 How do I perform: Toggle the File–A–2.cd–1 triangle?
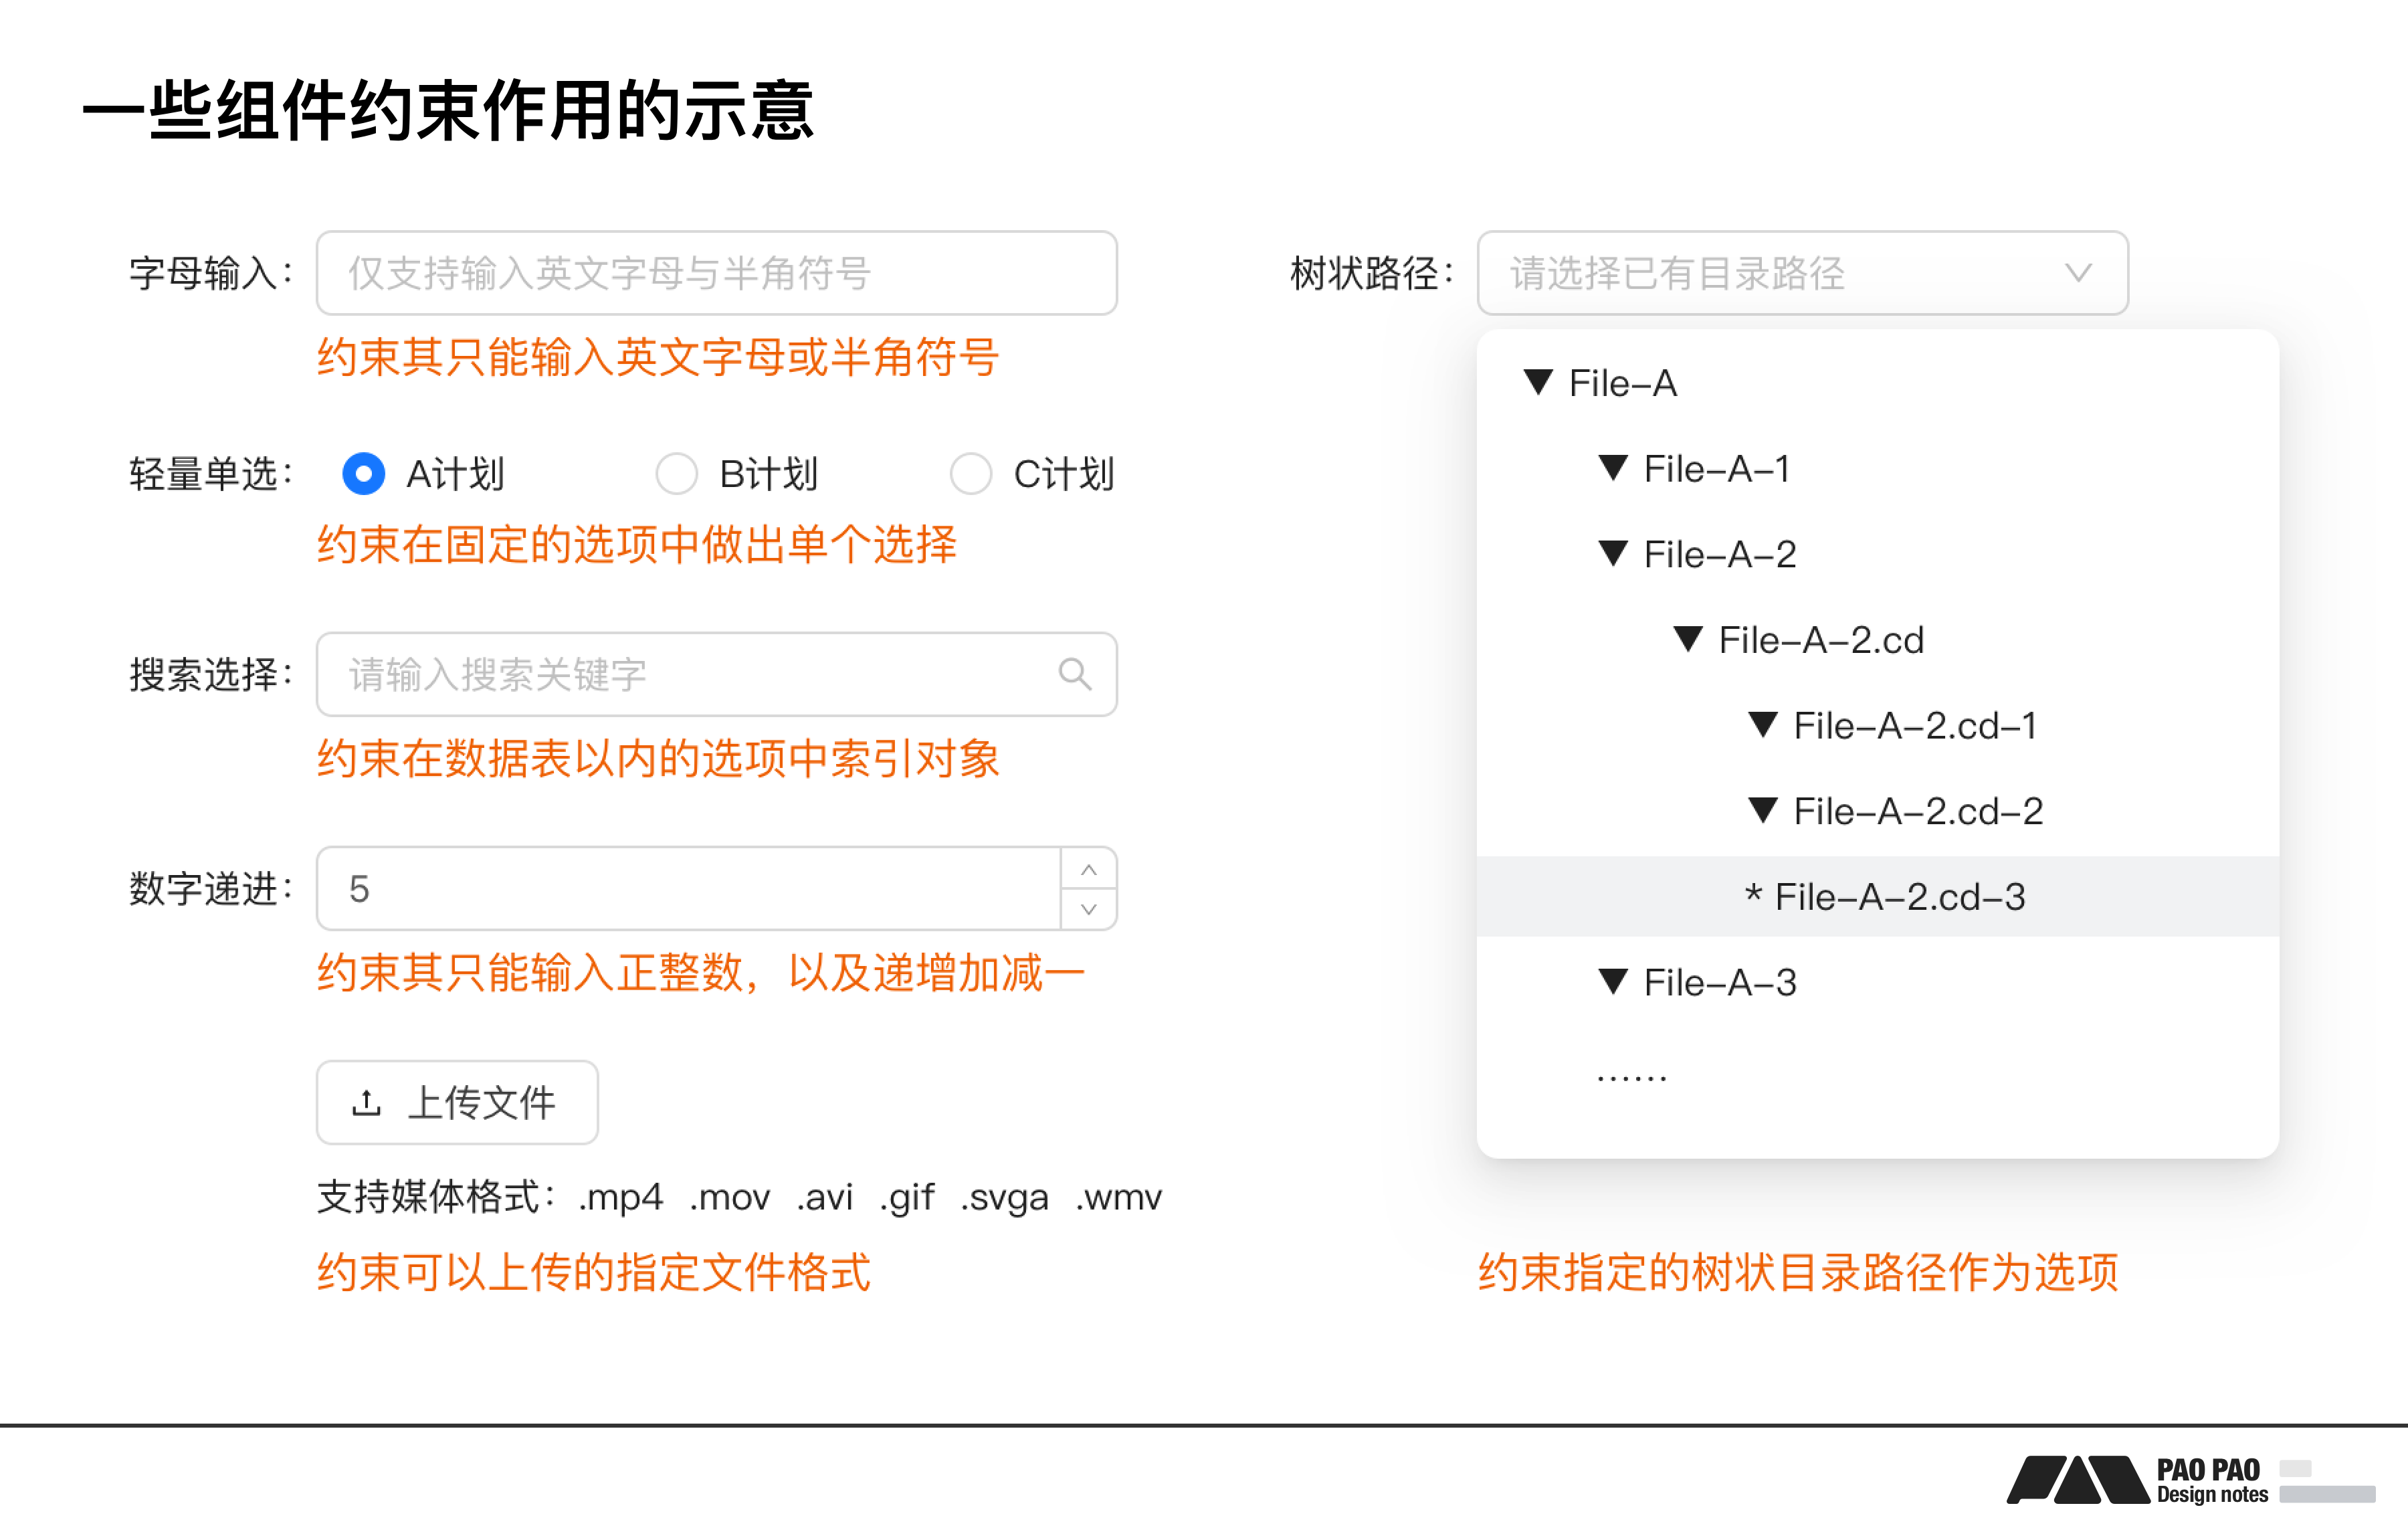(x=1763, y=724)
